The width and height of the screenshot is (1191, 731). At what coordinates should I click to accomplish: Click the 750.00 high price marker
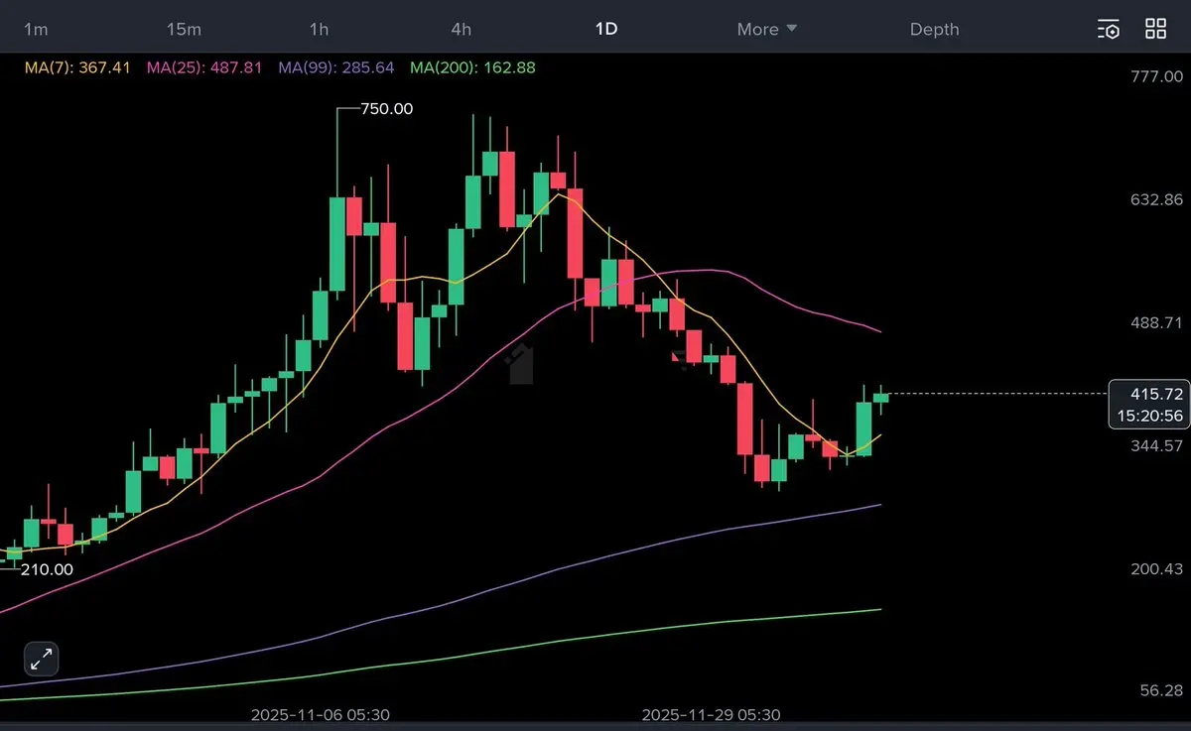pos(386,109)
